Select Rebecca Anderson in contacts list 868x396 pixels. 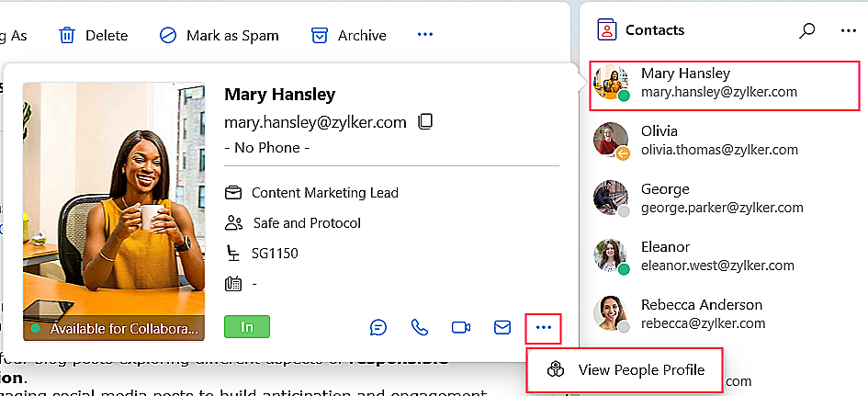tap(724, 314)
